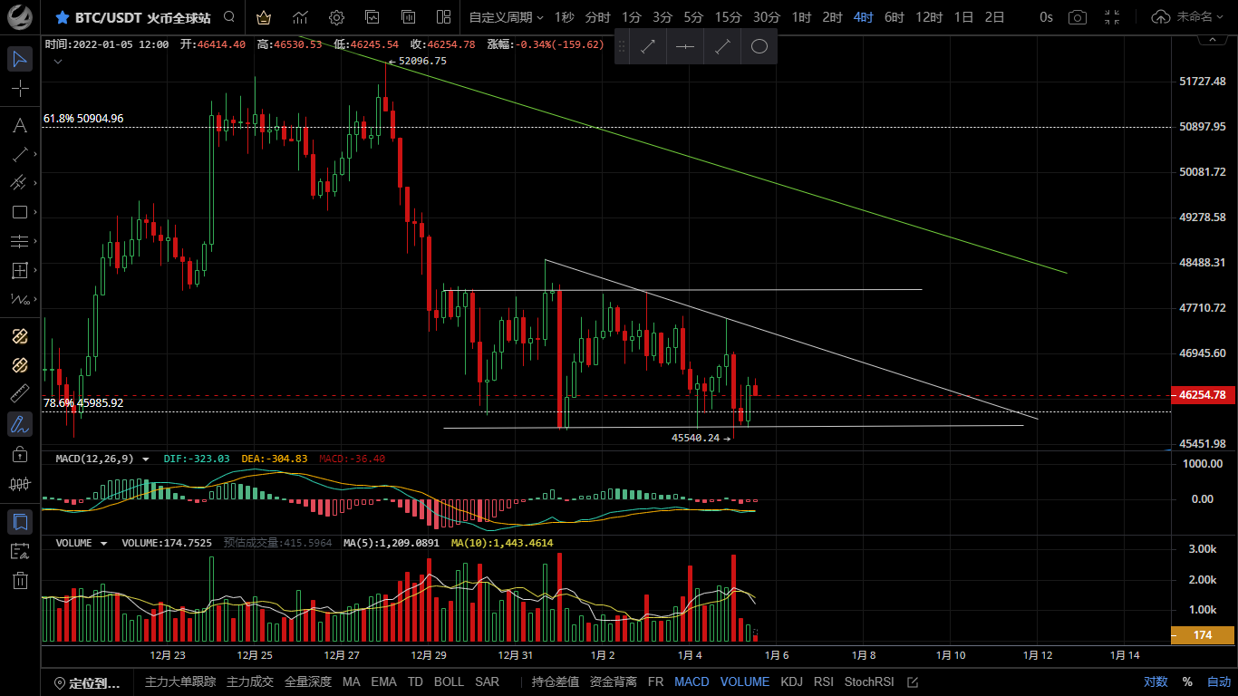Switch to the 1秒 timeframe
1238x696 pixels.
tap(564, 17)
